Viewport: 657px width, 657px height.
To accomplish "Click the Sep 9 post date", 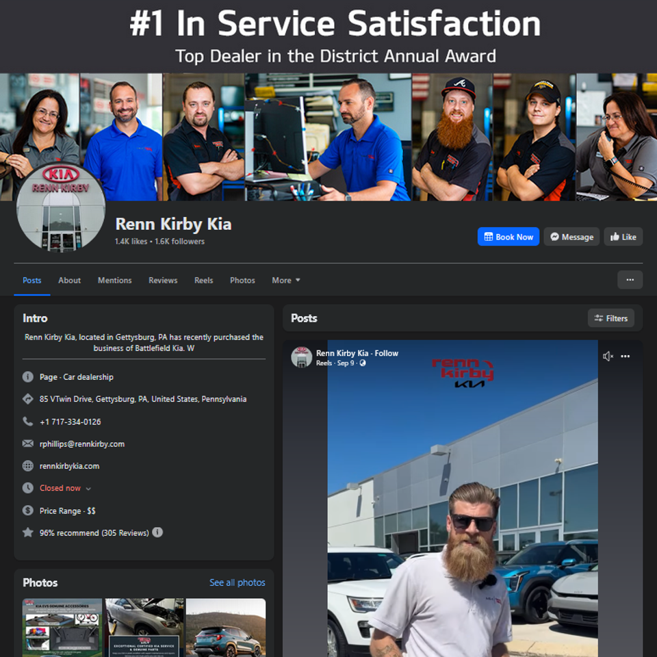I will (346, 363).
